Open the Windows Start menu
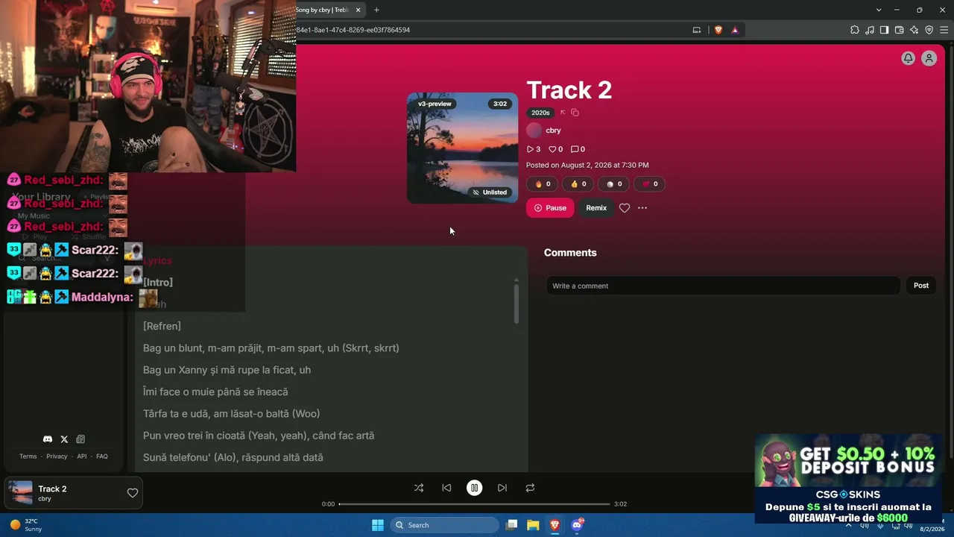954x537 pixels. [x=378, y=525]
